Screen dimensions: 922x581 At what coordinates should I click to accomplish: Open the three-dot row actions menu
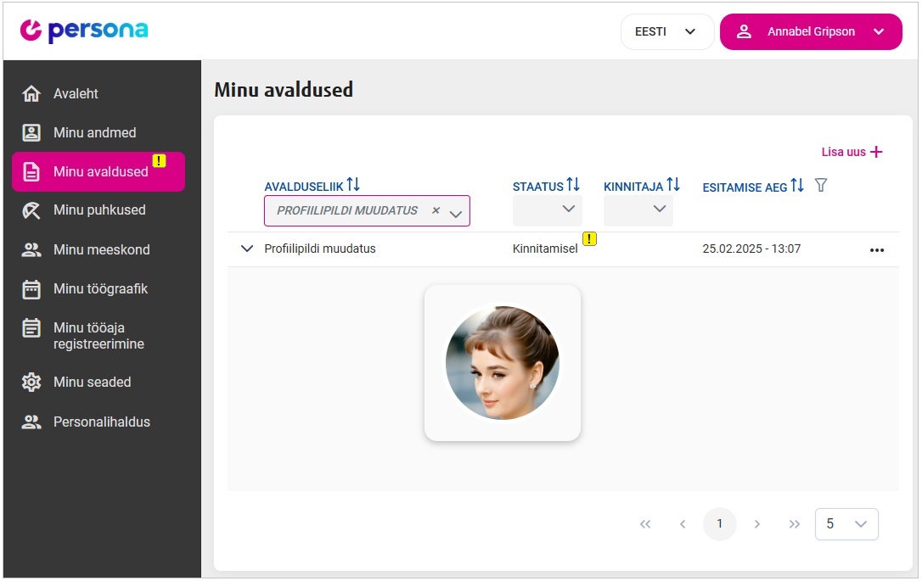[877, 250]
